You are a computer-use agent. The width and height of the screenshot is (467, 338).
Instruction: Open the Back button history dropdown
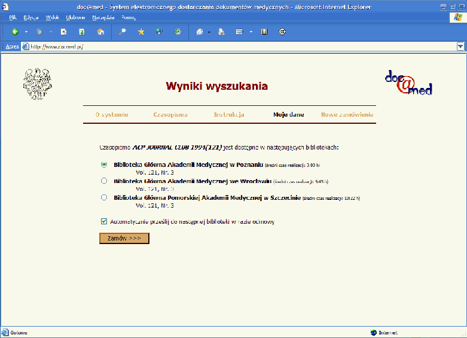26,32
